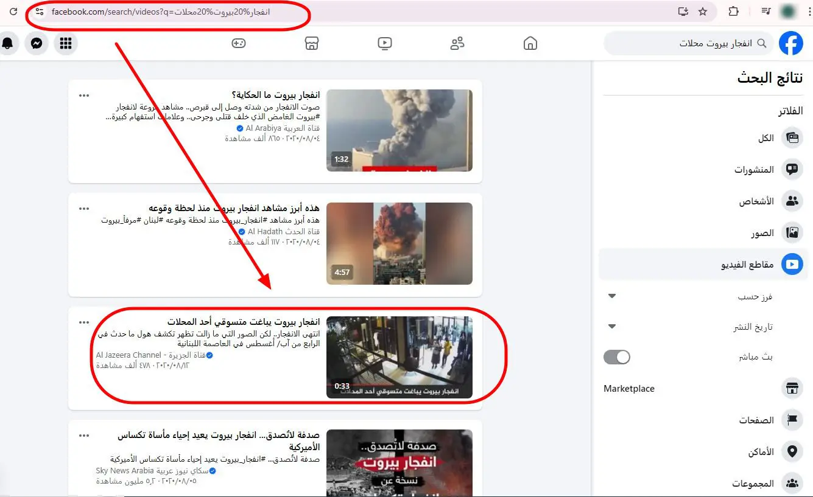
Task: Play the 4:57 Al Hadath video thumbnail
Action: (399, 244)
